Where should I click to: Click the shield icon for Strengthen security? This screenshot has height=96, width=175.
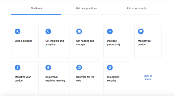(x=110, y=67)
